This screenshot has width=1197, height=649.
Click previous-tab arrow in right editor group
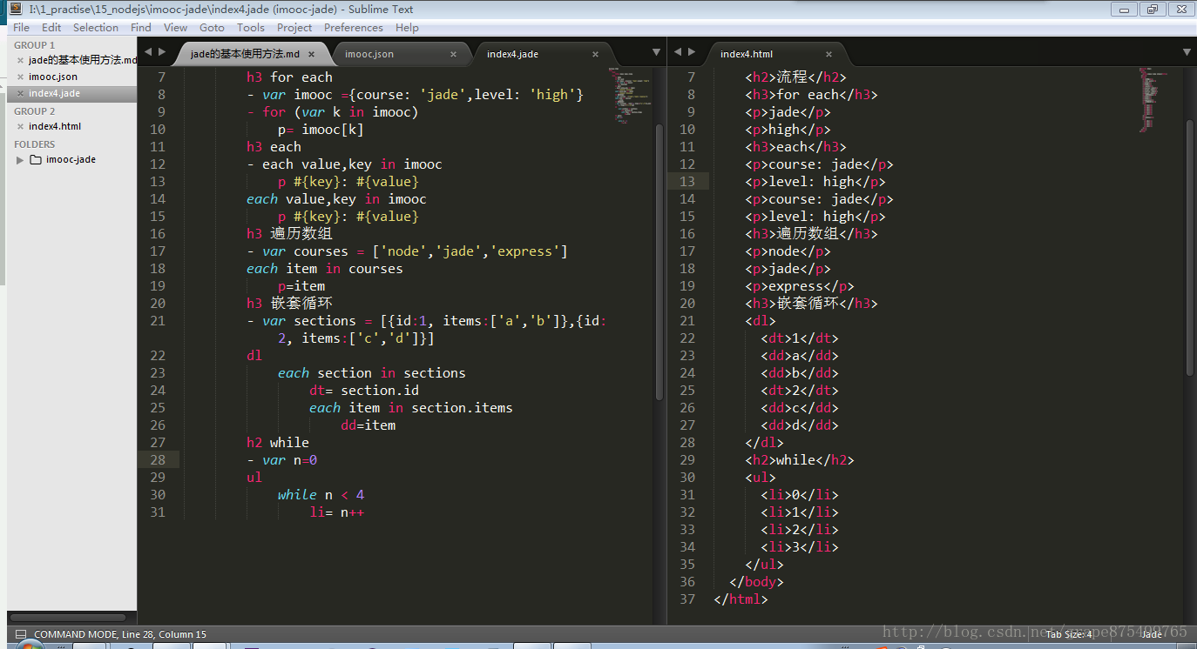tap(679, 52)
